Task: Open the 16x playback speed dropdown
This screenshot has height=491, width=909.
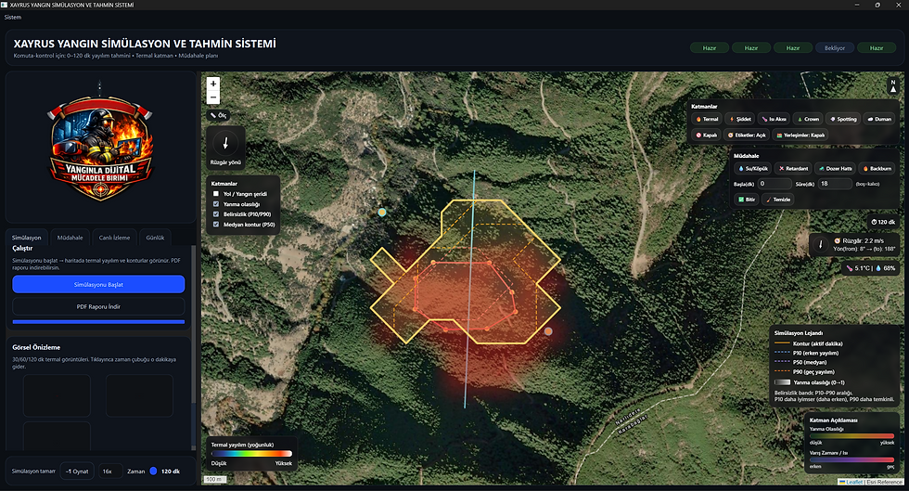Action: pos(109,472)
